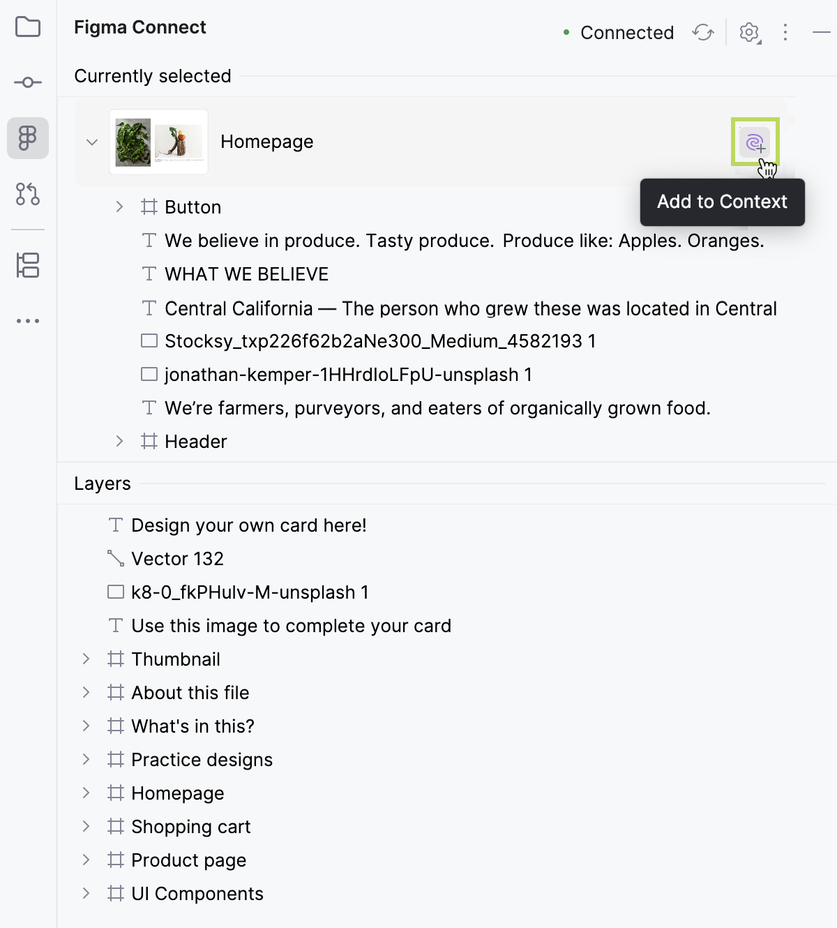Viewport: 837px width, 928px height.
Task: Select the What's in this? frame name
Action: [x=193, y=726]
